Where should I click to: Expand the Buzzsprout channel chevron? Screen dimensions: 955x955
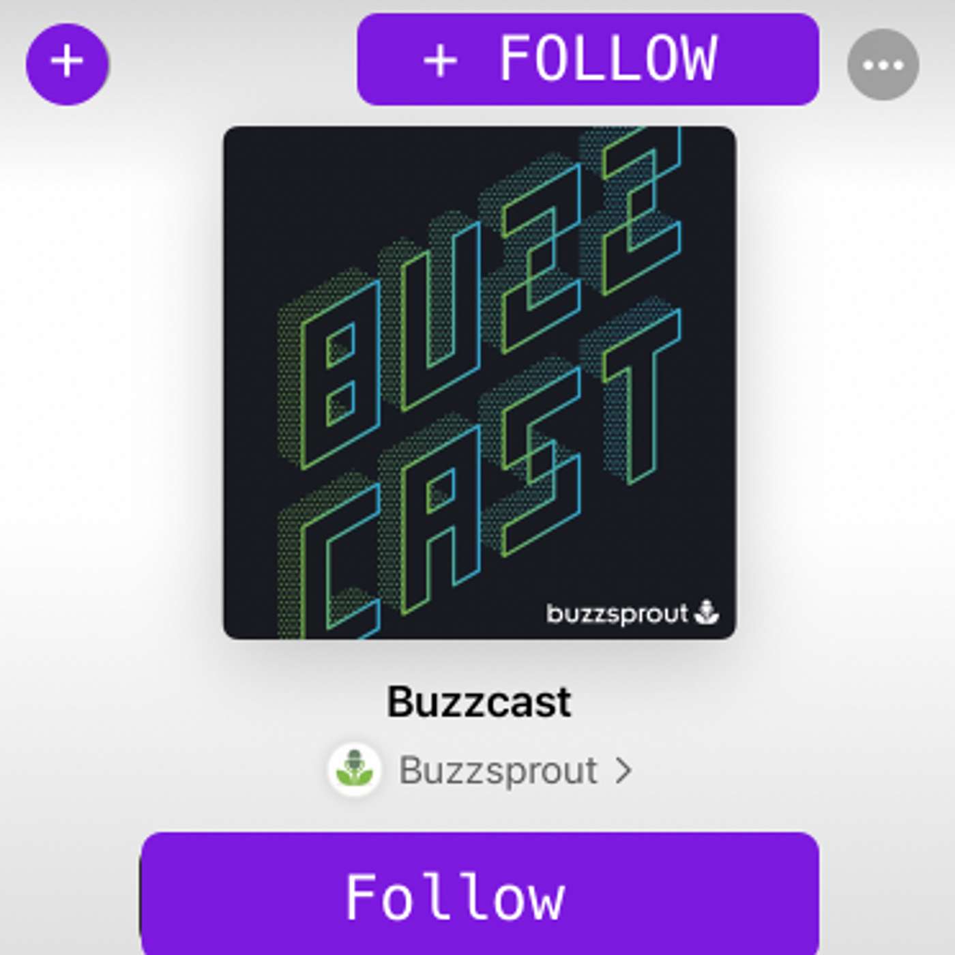(623, 771)
